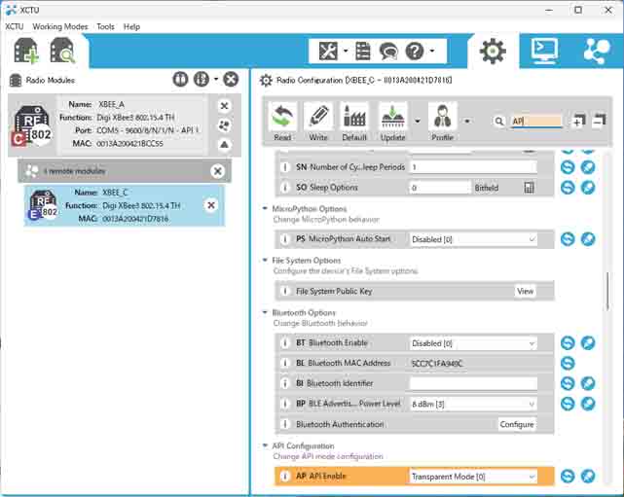Collapse the Bluetooth Options section
624x497 pixels.
[x=265, y=312]
